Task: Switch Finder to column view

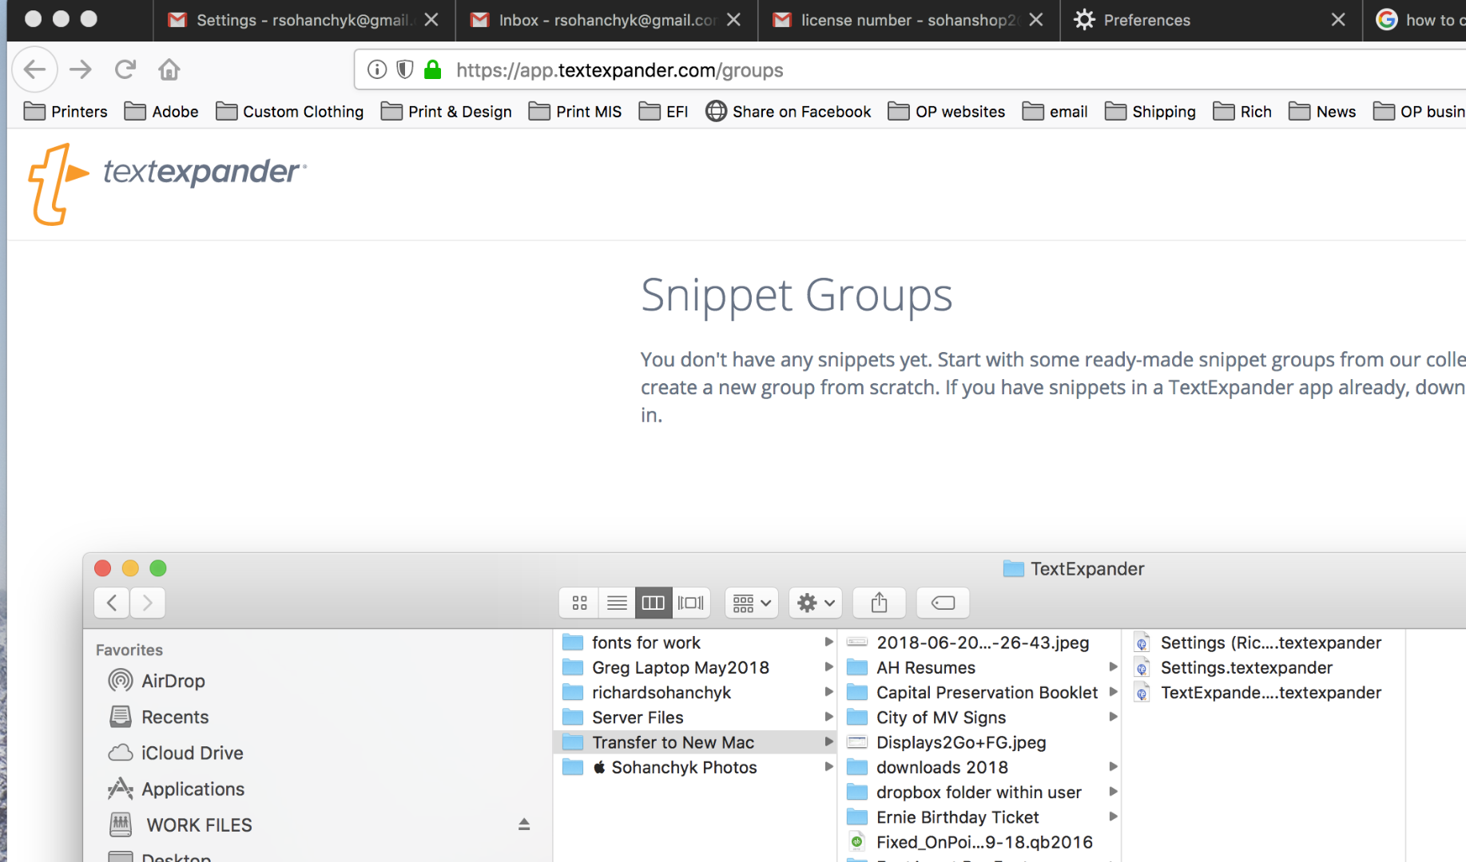Action: [x=654, y=603]
